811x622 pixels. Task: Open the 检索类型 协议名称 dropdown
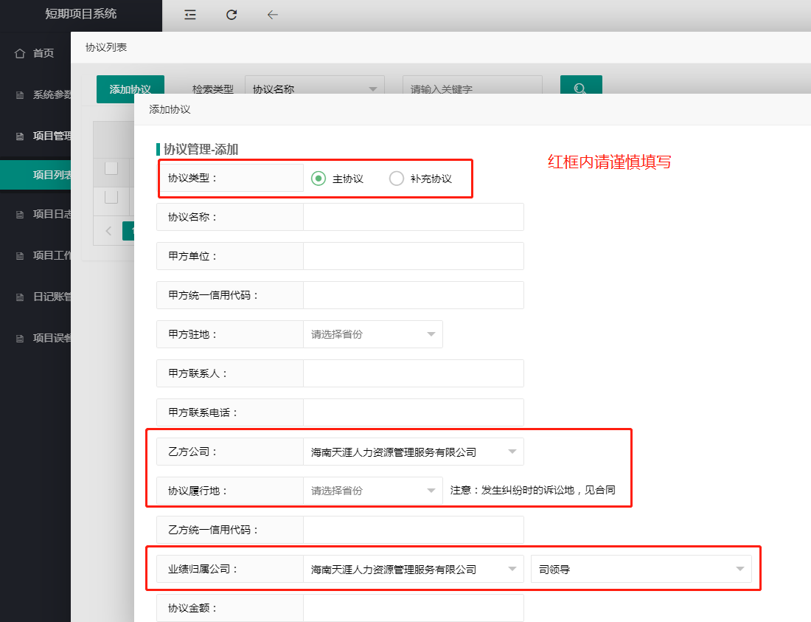coord(315,86)
